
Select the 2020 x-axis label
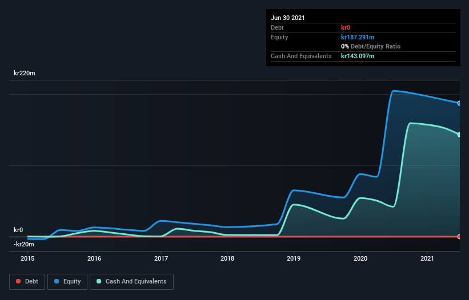pyautogui.click(x=360, y=258)
